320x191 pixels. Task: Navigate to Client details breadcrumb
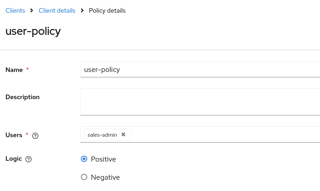pyautogui.click(x=57, y=10)
